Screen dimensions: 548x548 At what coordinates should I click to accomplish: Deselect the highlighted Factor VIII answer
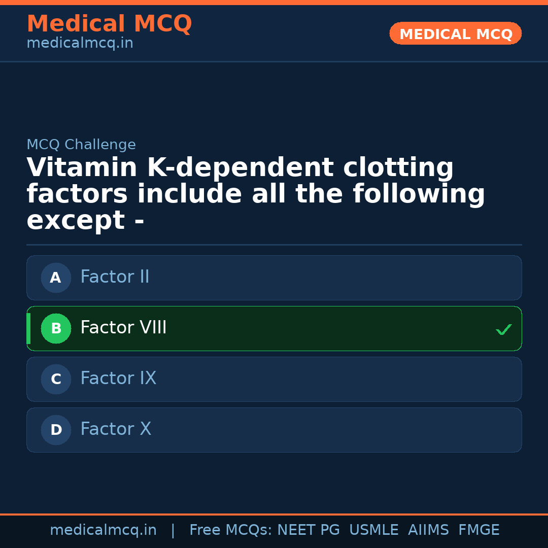tap(274, 328)
